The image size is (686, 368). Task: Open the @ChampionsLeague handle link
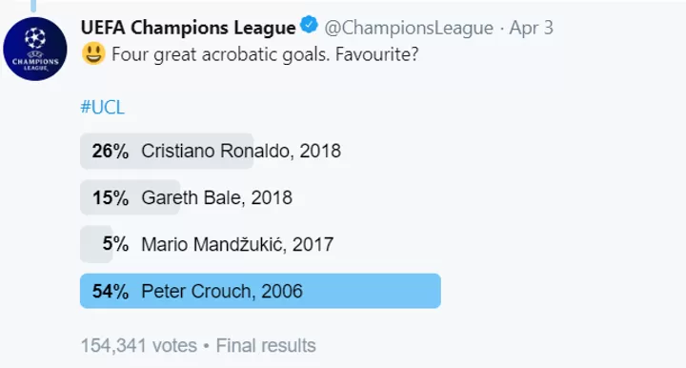coord(409,28)
